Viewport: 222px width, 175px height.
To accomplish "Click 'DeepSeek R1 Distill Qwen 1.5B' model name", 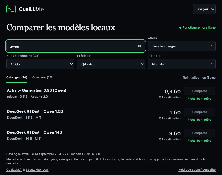I will point(35,111).
